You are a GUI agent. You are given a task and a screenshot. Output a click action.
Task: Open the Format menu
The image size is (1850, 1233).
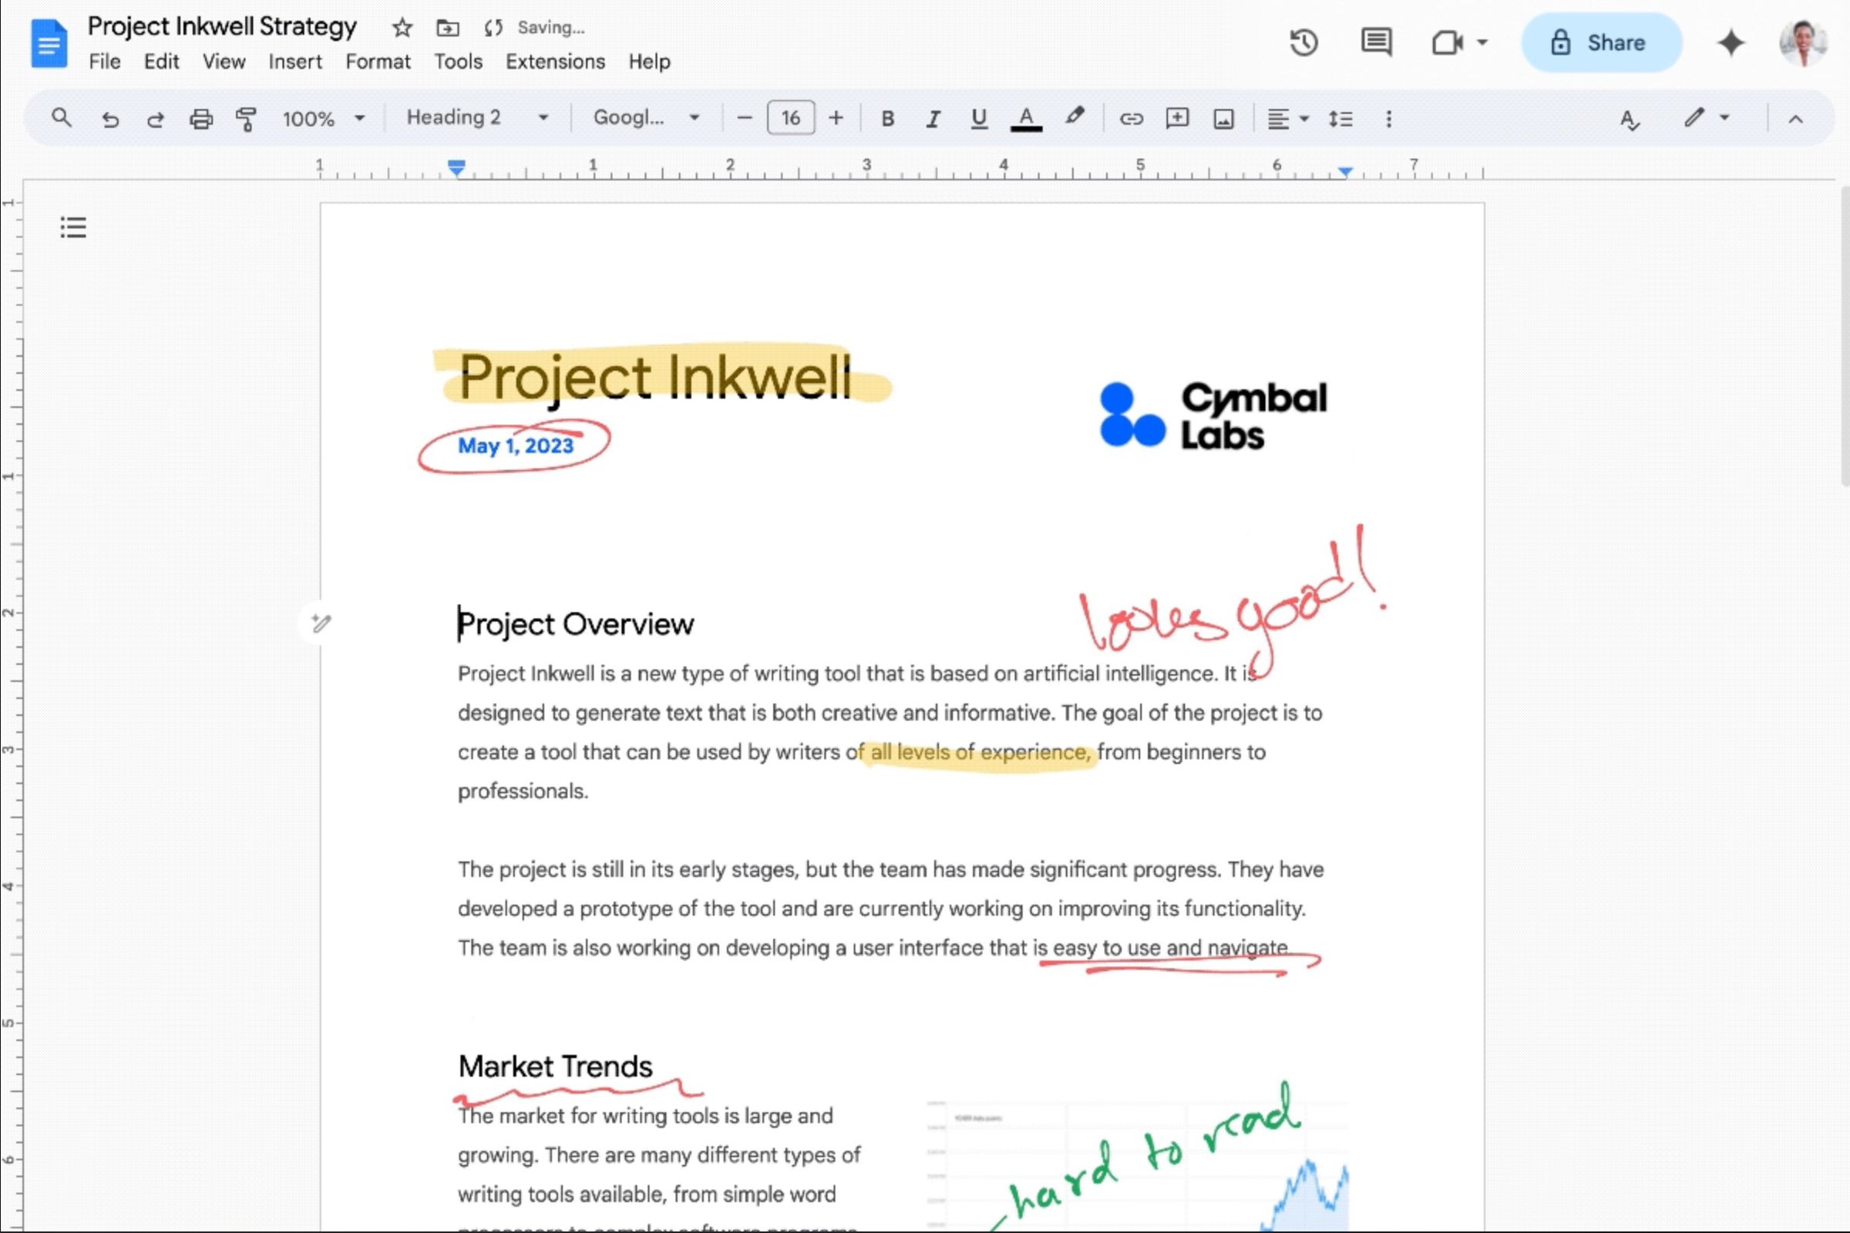point(377,62)
